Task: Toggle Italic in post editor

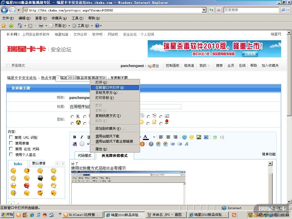Action: (82, 137)
